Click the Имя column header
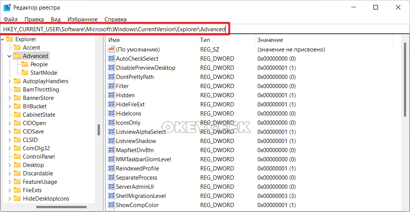This screenshot has width=410, height=212. [114, 40]
